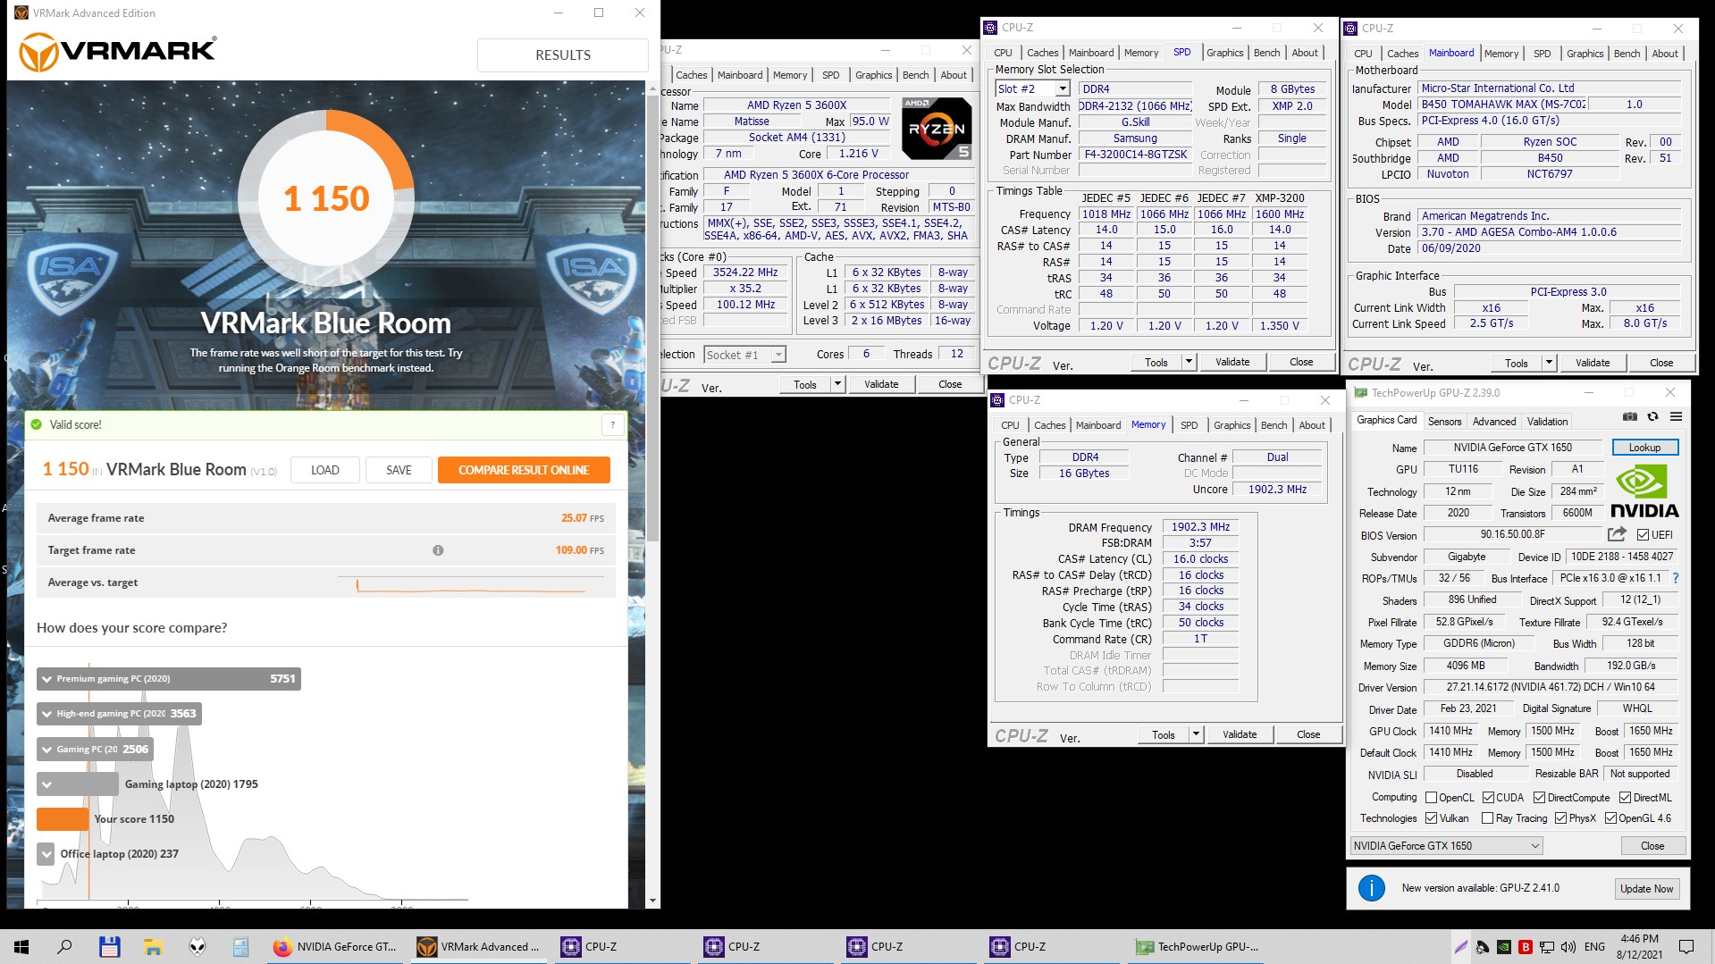
Task: Expand the Office laptop (2020) comparison
Action: point(46,854)
